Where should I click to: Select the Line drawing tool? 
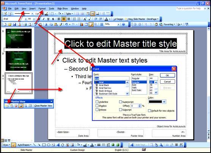(x=35, y=145)
